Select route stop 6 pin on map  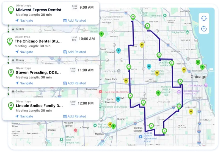point(164,131)
